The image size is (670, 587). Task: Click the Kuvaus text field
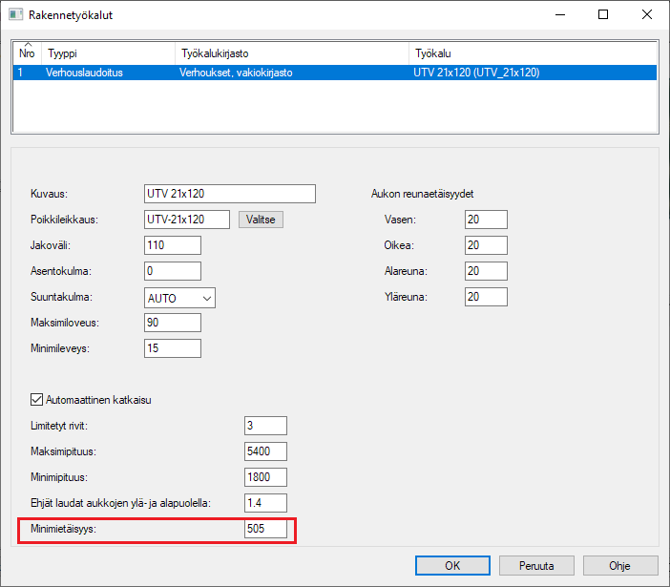[x=229, y=194]
